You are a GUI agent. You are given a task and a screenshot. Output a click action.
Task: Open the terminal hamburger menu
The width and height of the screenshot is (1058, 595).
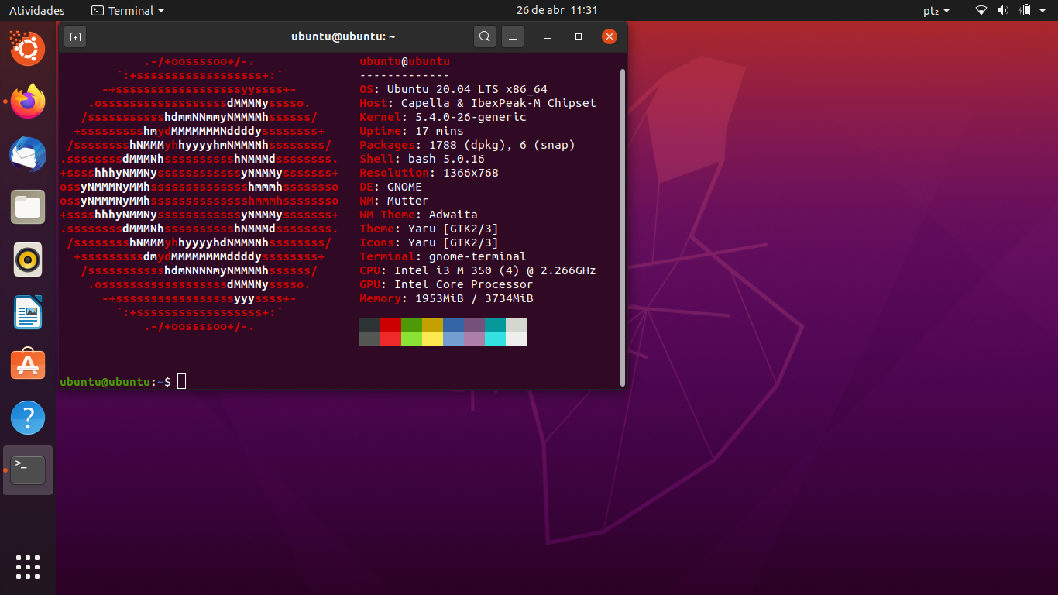[513, 36]
